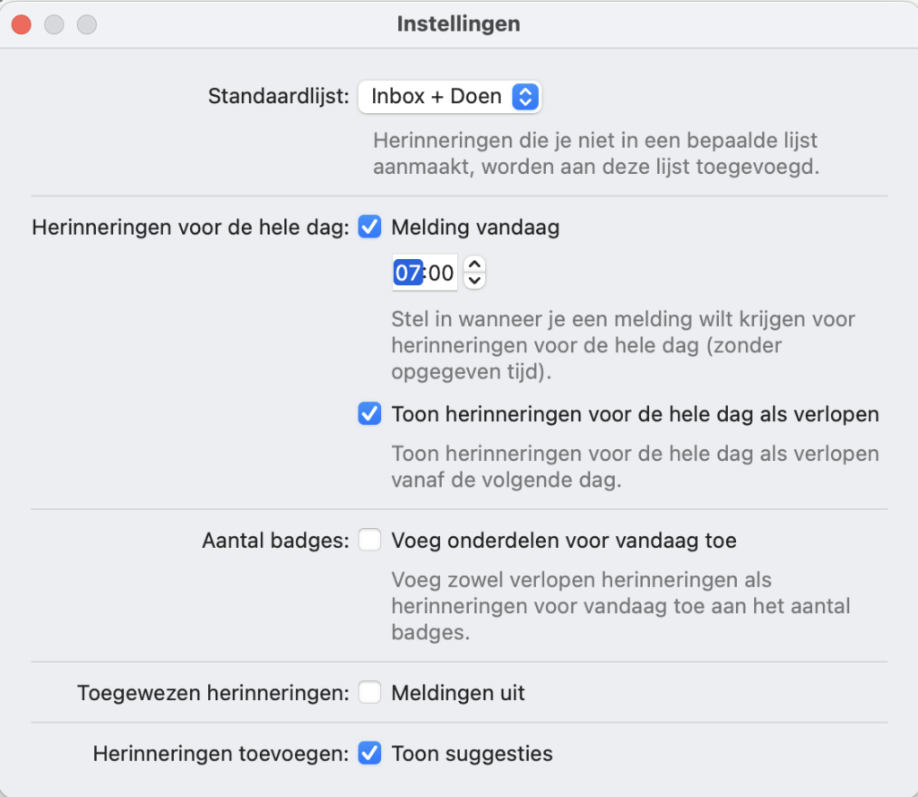
Task: Click the Toegewezen herinneringen label
Action: click(212, 693)
